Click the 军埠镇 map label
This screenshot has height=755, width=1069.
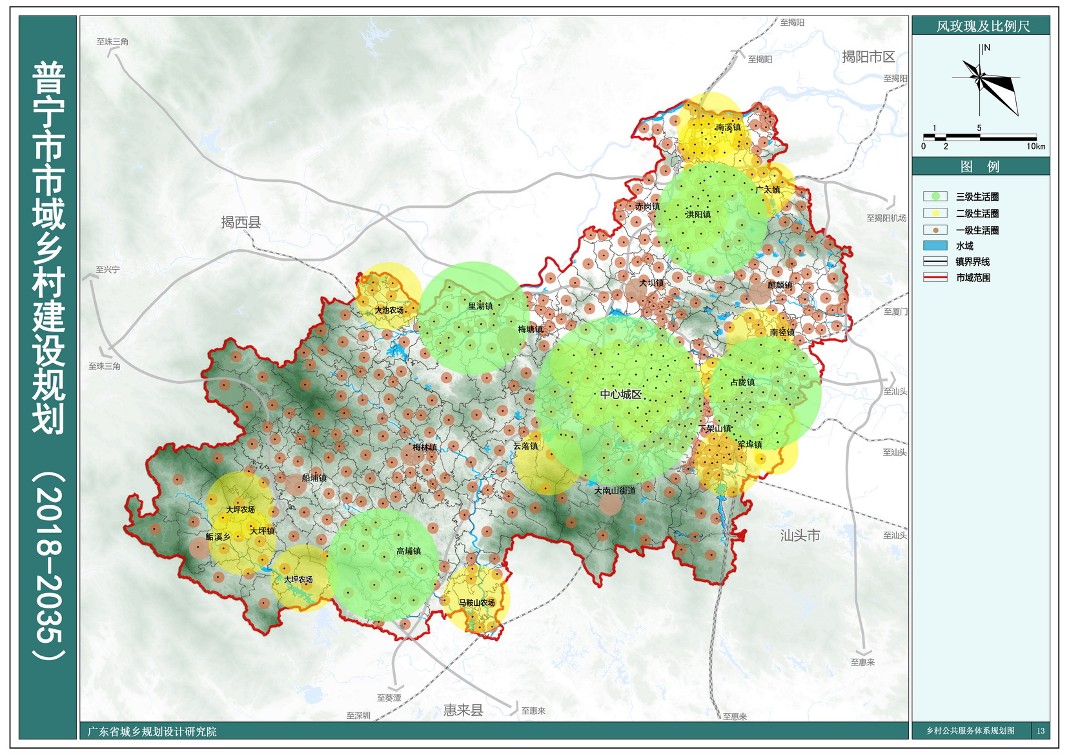[x=749, y=445]
